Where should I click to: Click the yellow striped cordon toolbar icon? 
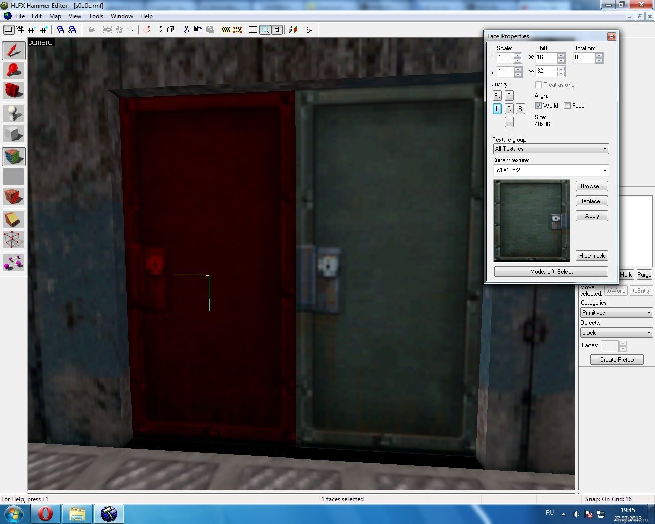tap(226, 30)
